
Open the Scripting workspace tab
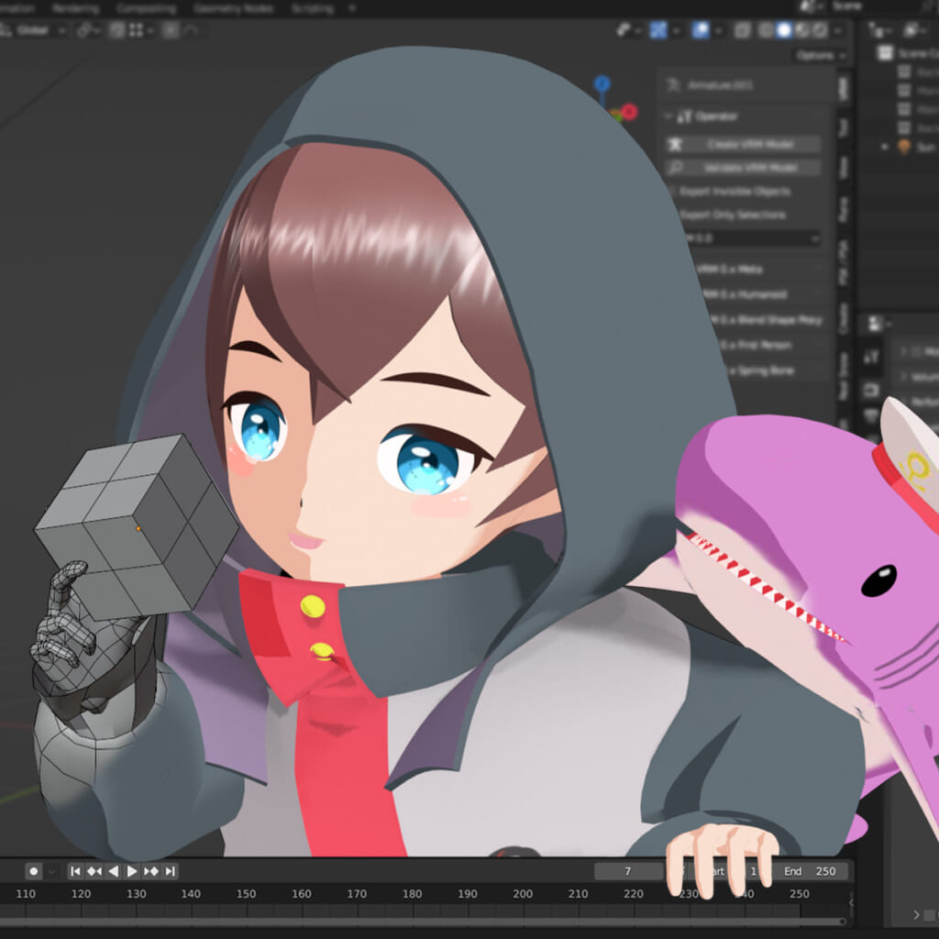pos(313,8)
